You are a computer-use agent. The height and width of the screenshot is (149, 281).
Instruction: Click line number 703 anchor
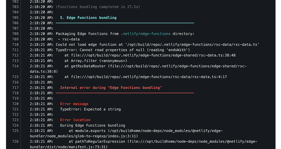point(15,7)
